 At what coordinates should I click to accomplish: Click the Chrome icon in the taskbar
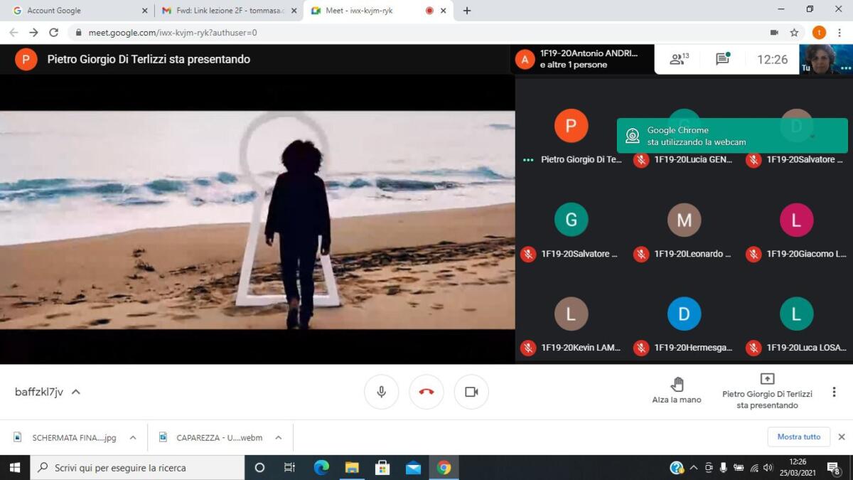tap(444, 467)
